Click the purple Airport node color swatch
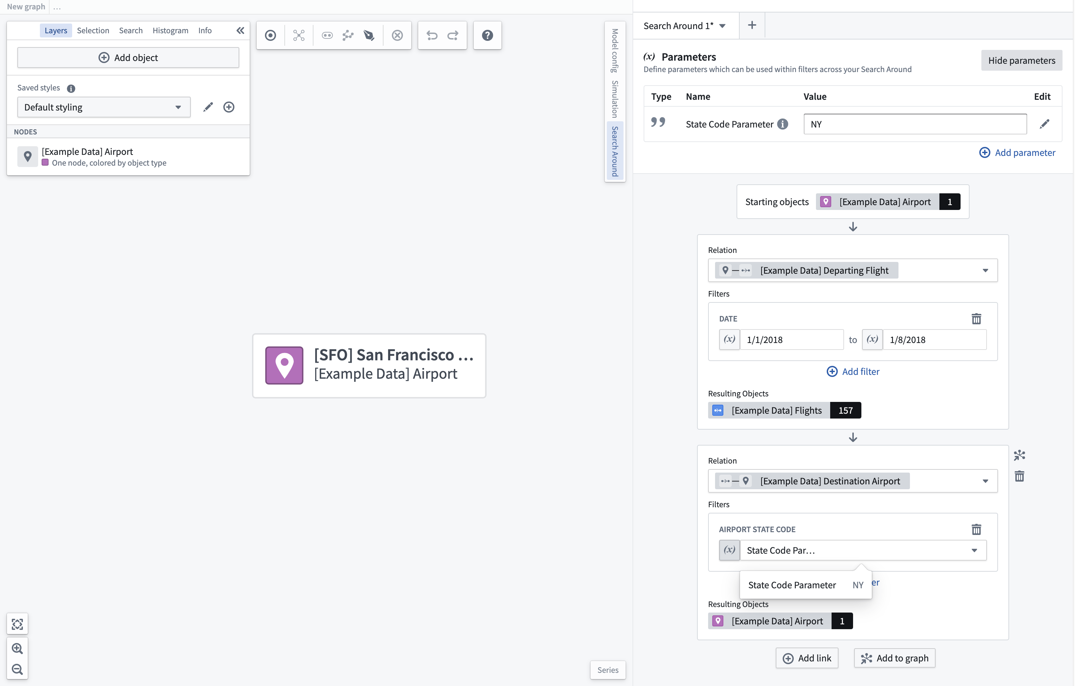Image resolution: width=1075 pixels, height=686 pixels. click(45, 163)
